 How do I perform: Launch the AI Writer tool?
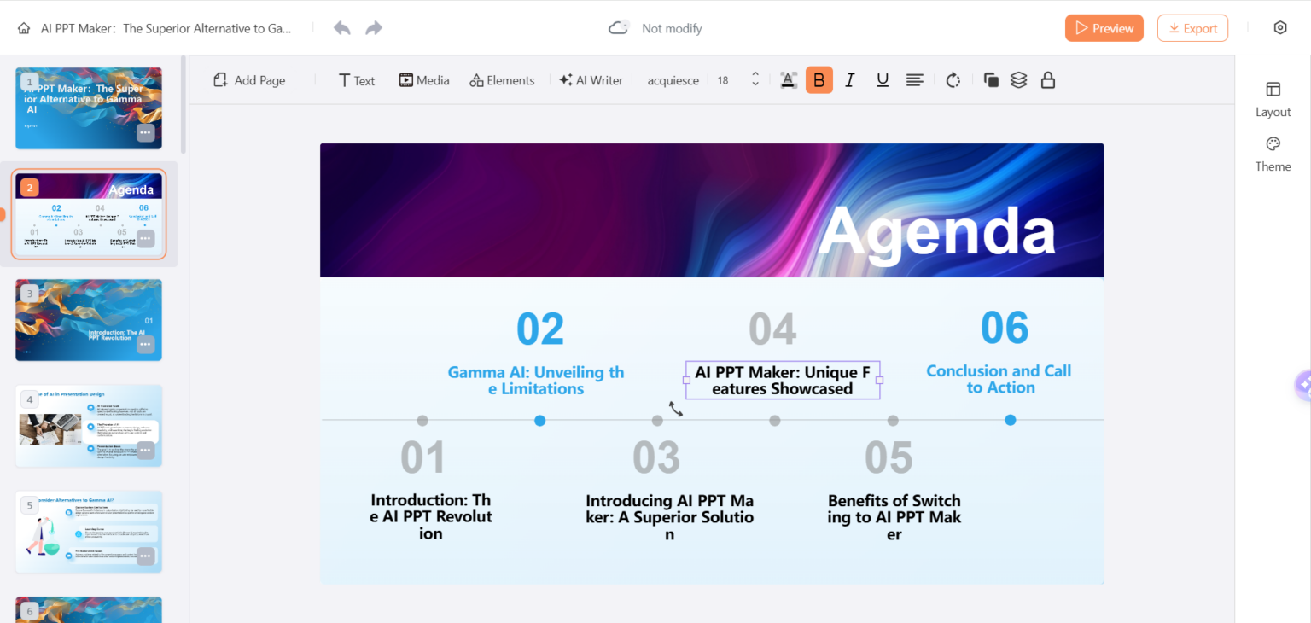pyautogui.click(x=591, y=79)
